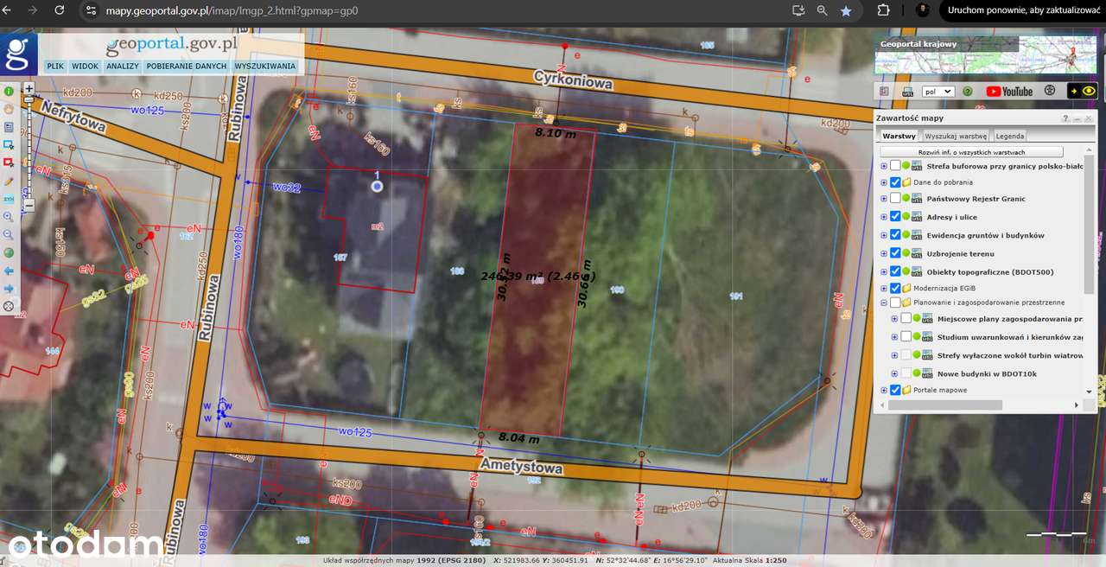Open the WYSZUKIWANIA menu
The height and width of the screenshot is (567, 1106).
pyautogui.click(x=264, y=66)
